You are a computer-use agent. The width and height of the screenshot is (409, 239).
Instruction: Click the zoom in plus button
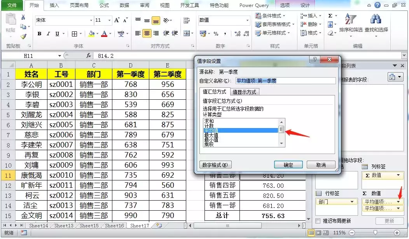(x=397, y=233)
